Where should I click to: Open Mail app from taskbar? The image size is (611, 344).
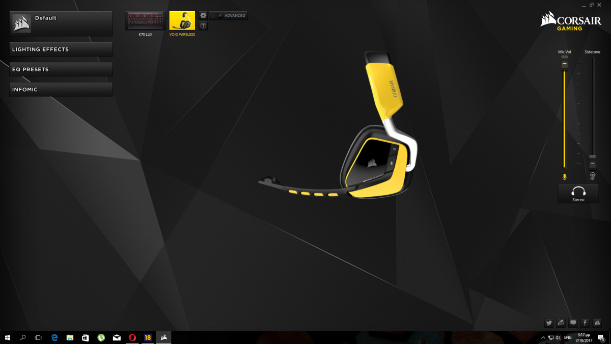click(117, 337)
